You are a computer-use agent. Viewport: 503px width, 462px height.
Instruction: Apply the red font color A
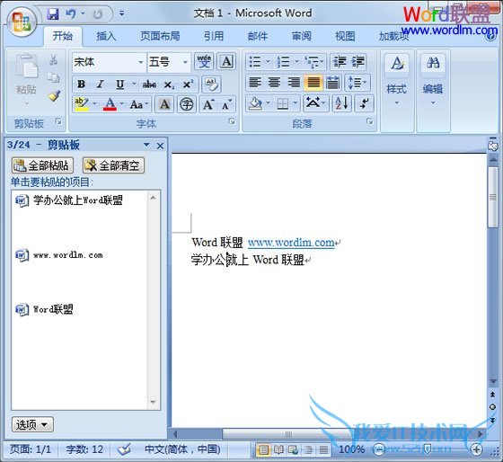click(x=110, y=104)
